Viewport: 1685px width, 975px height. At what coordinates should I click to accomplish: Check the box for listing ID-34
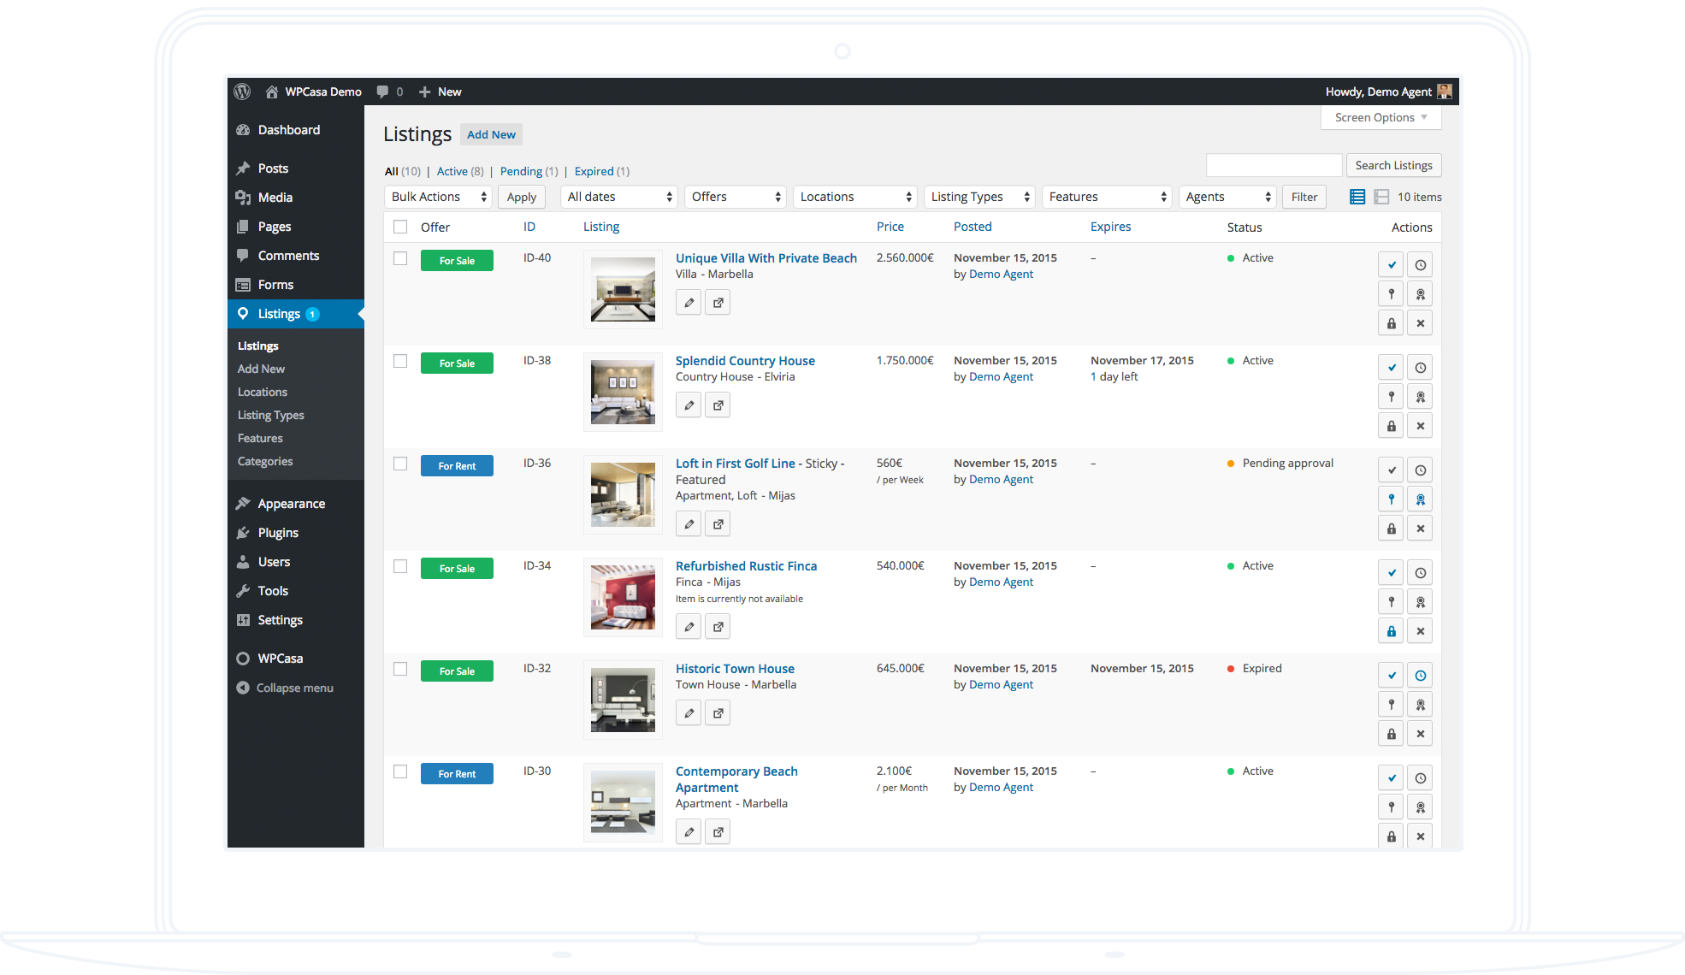pyautogui.click(x=400, y=566)
